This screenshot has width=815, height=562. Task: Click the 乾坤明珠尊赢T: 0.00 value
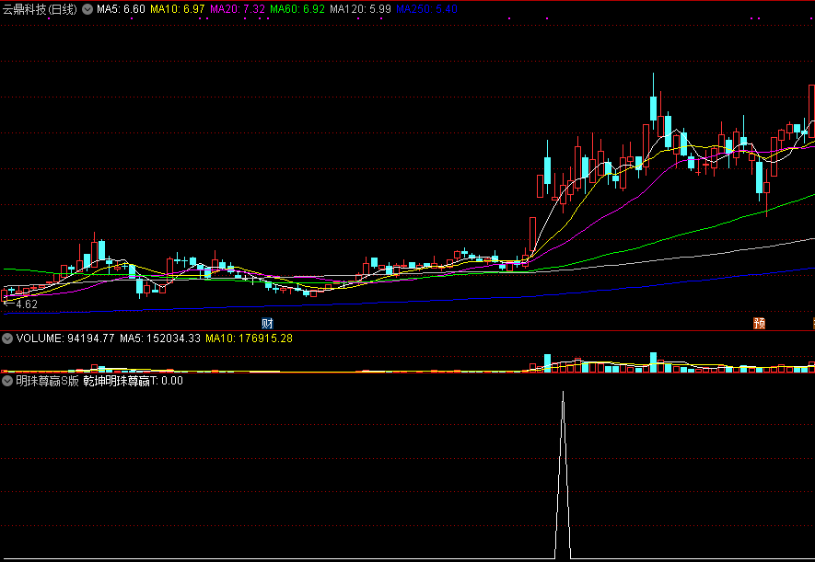coord(133,381)
